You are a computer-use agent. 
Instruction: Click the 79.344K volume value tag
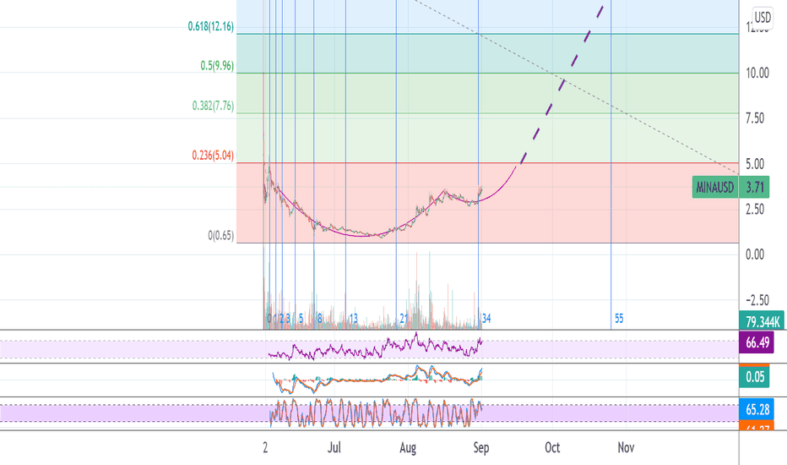pyautogui.click(x=763, y=321)
